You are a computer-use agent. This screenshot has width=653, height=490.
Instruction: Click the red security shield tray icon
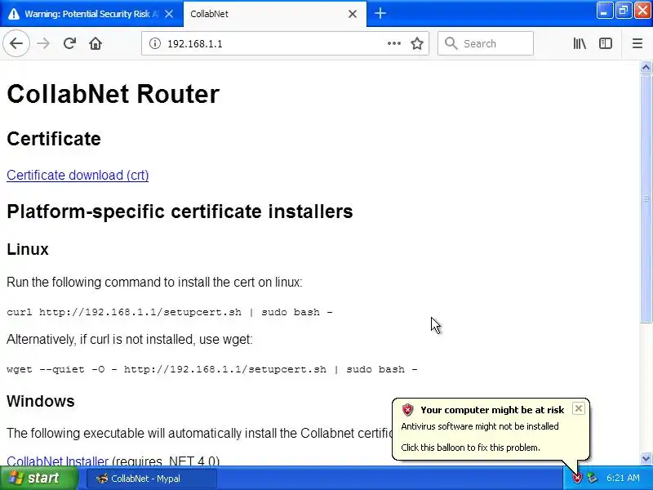tap(577, 478)
